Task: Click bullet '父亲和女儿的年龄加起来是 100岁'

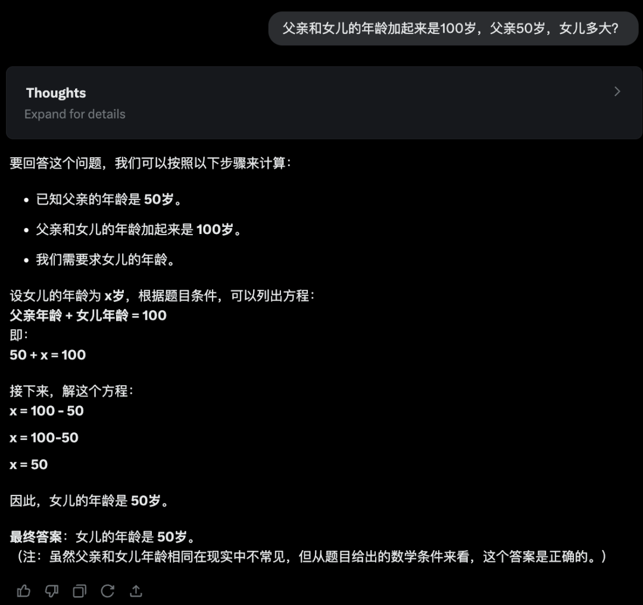Action: click(139, 229)
